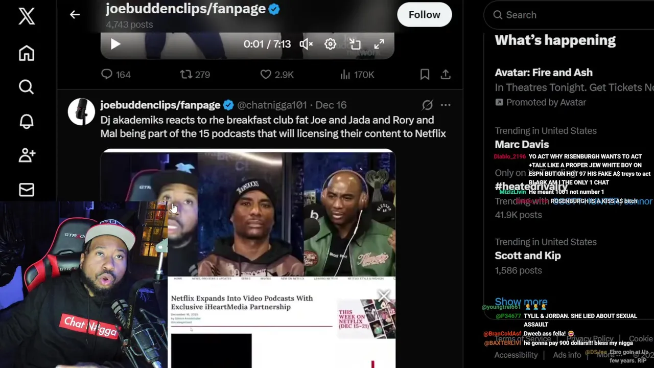Go to the Home feed icon
Image resolution: width=654 pixels, height=368 pixels.
click(27, 53)
